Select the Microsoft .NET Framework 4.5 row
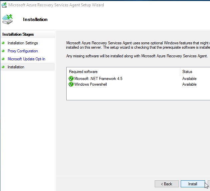210x191 pixels. (x=98, y=79)
